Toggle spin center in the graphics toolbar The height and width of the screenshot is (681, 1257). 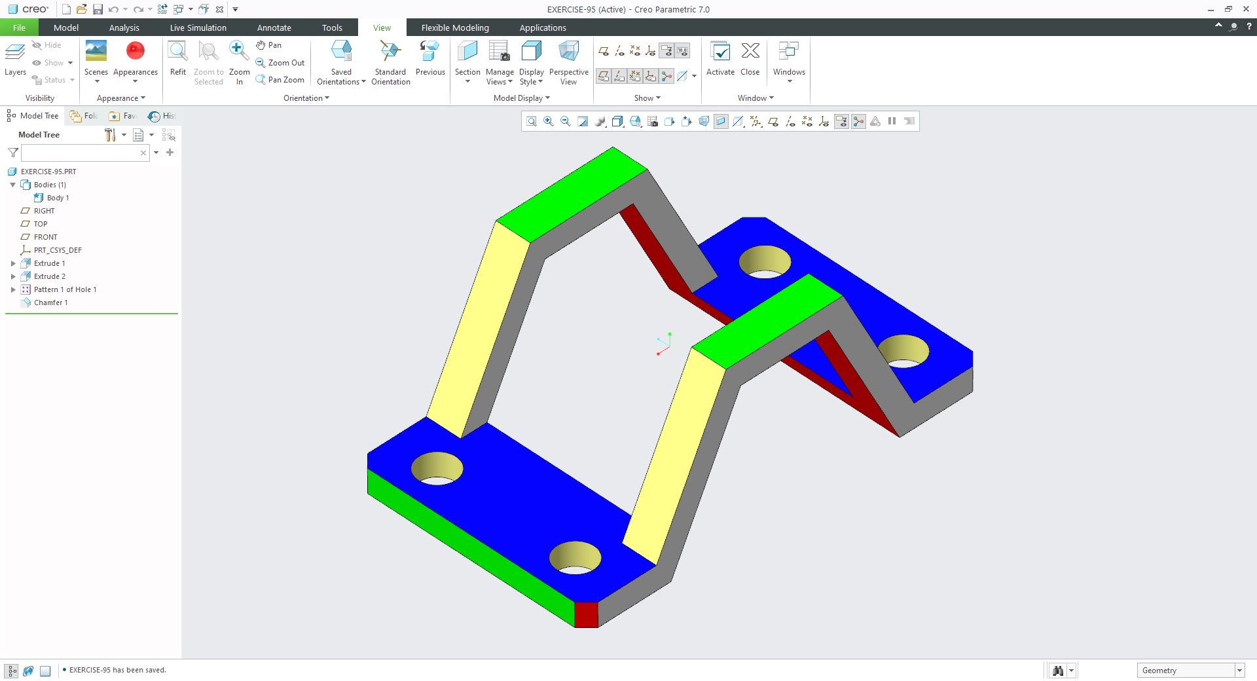(858, 121)
